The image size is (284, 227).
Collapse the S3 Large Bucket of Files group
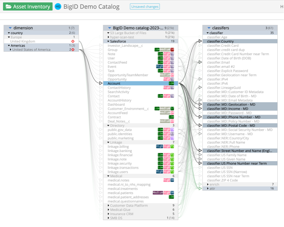[108, 33]
